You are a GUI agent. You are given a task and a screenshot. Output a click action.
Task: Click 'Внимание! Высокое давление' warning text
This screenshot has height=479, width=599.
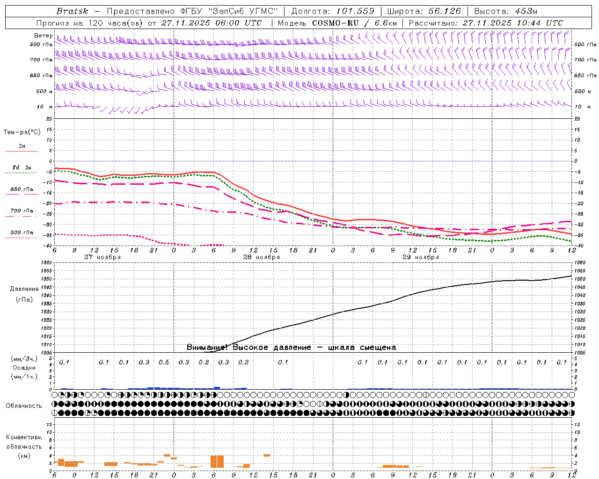(x=249, y=348)
